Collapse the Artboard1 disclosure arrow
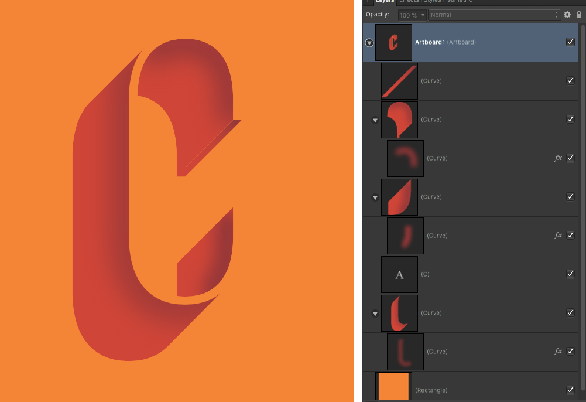The height and width of the screenshot is (402, 586). (x=369, y=43)
